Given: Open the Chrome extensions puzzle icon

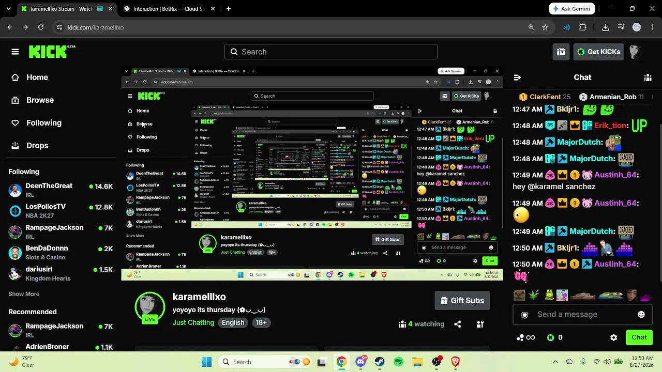Looking at the screenshot, I should point(583,27).
